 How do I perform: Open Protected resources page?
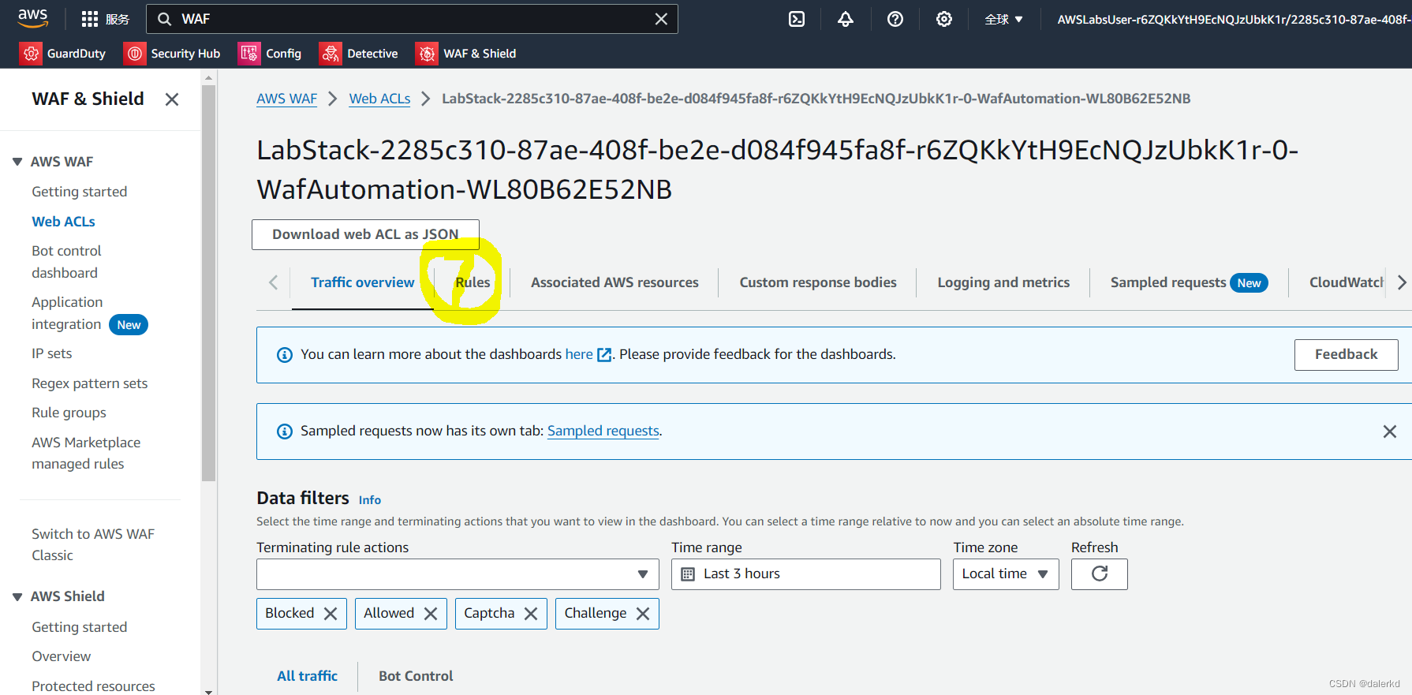pos(93,686)
